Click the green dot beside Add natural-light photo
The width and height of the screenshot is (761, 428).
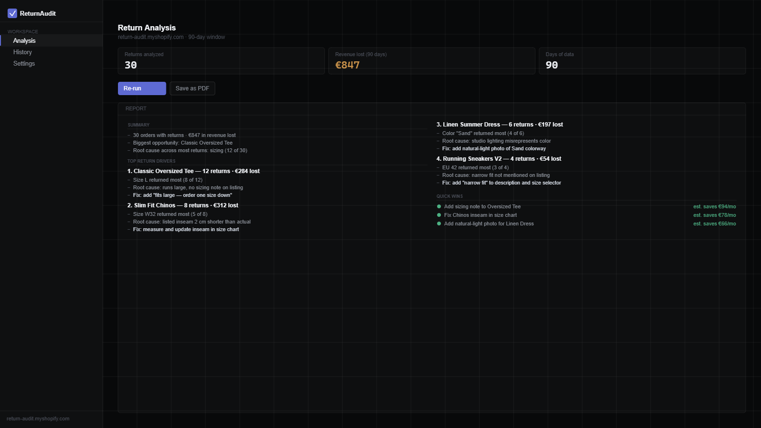(439, 224)
